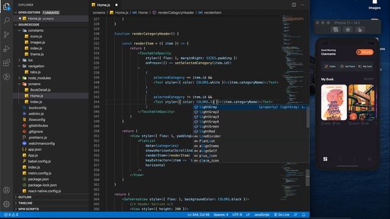This screenshot has width=390, height=219.
Task: Open BookDetail.js in screens folder
Action: tap(40, 90)
